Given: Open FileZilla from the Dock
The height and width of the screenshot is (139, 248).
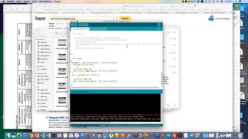Looking at the screenshot, I should [x=174, y=135].
